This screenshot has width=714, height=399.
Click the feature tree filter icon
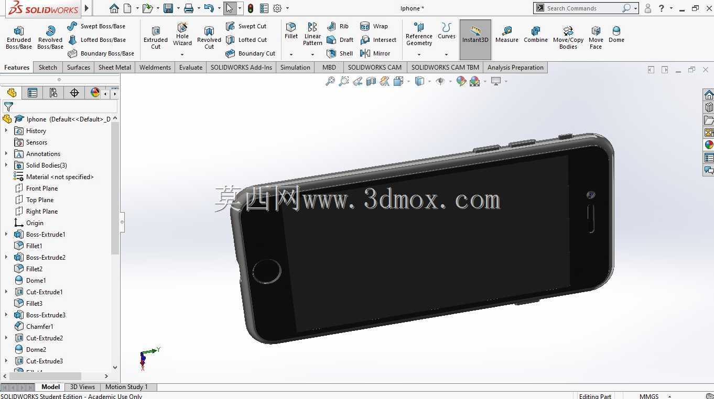coord(8,107)
